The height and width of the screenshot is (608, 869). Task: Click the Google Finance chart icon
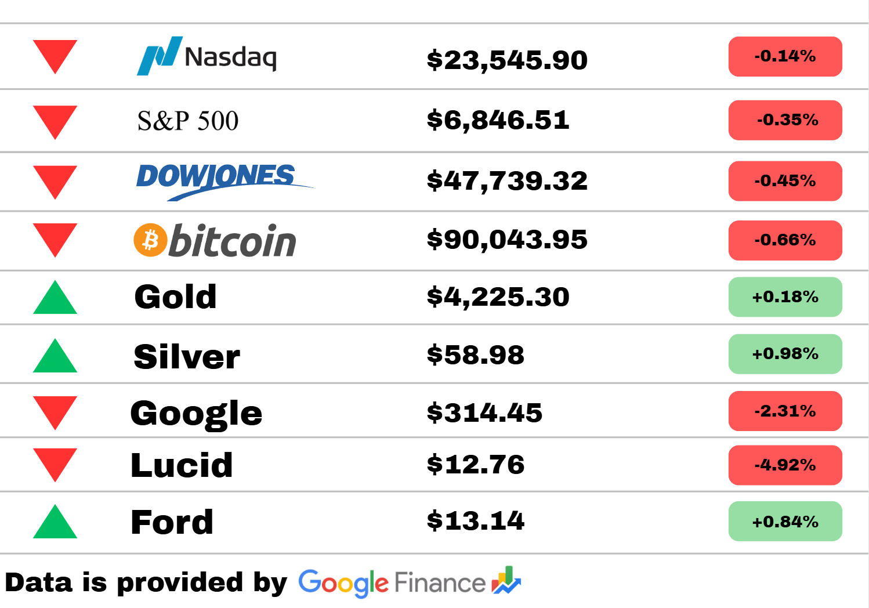pyautogui.click(x=506, y=580)
